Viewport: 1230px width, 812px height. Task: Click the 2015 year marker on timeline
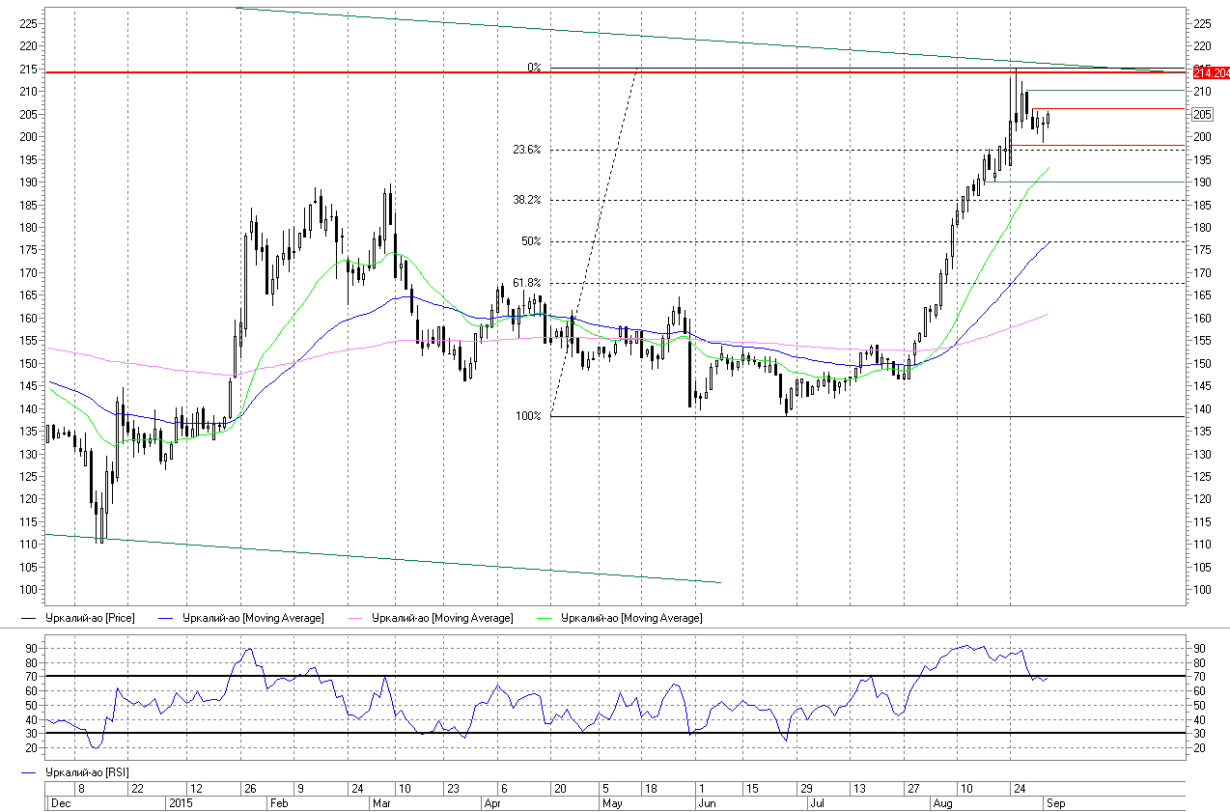(x=182, y=802)
